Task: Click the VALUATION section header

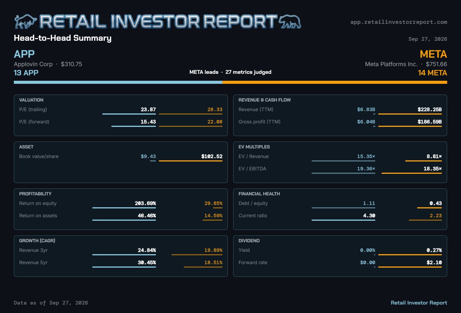Action: tap(31, 100)
